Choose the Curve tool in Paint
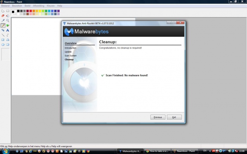 8,35
